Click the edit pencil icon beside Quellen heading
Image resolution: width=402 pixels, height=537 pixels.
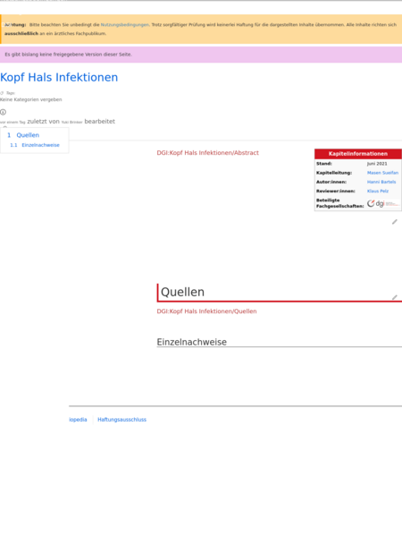click(x=395, y=297)
